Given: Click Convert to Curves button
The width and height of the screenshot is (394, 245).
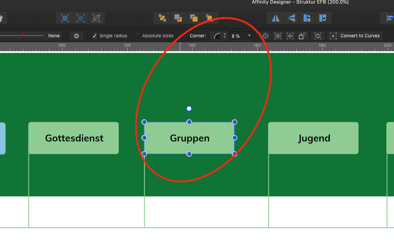Looking at the screenshot, I should pos(355,36).
